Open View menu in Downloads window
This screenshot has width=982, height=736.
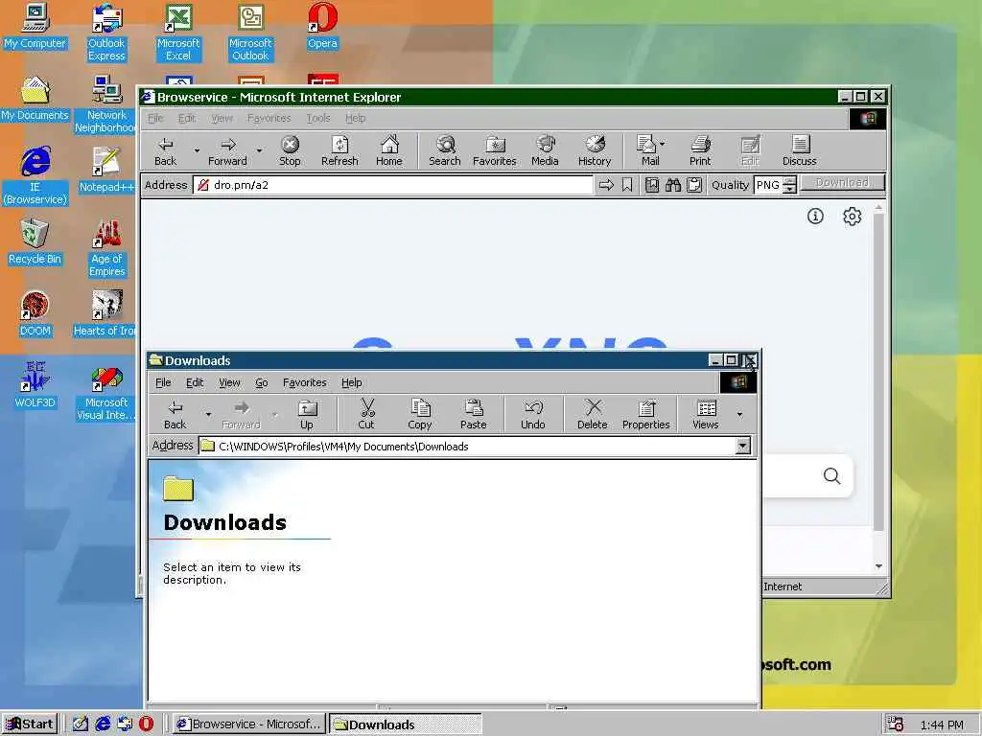coord(229,382)
